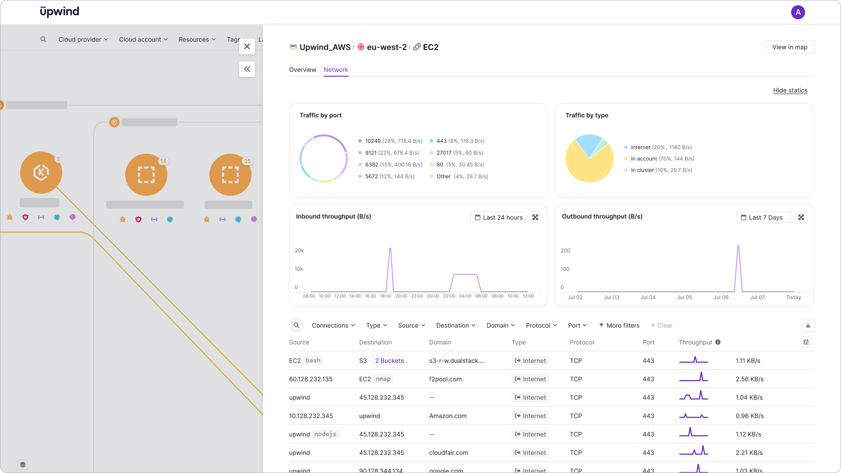Hide statics section
Image resolution: width=841 pixels, height=473 pixels.
click(790, 90)
